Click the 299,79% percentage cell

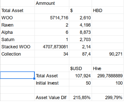[108, 97]
